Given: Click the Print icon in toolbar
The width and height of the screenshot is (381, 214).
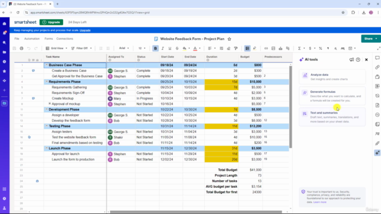Looking at the screenshot, I should point(21,48).
